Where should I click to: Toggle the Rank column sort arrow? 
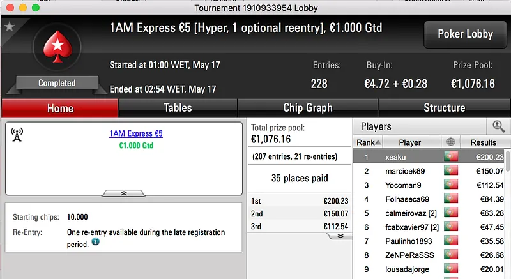378,142
